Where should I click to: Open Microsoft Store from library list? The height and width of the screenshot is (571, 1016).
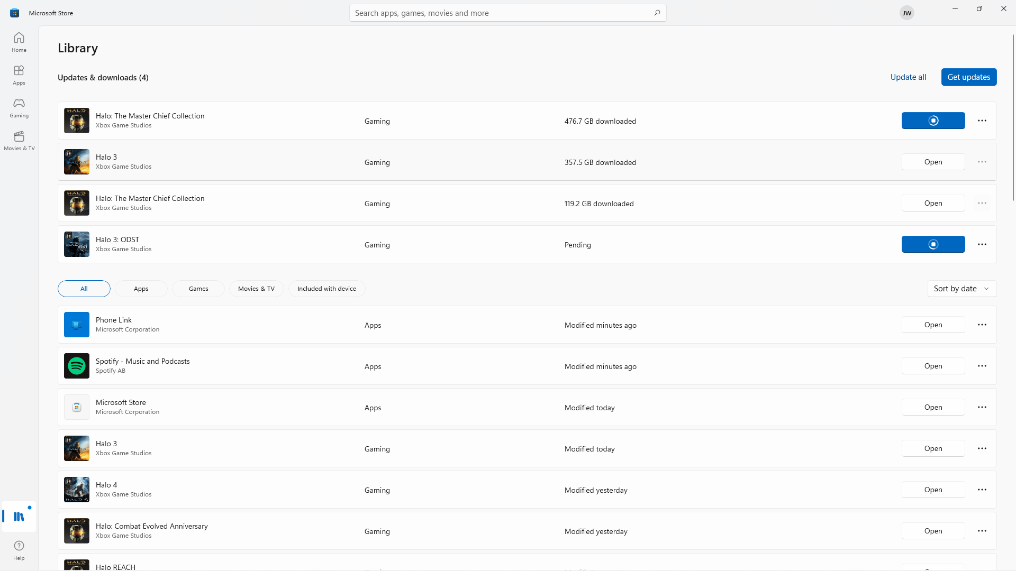coord(933,407)
